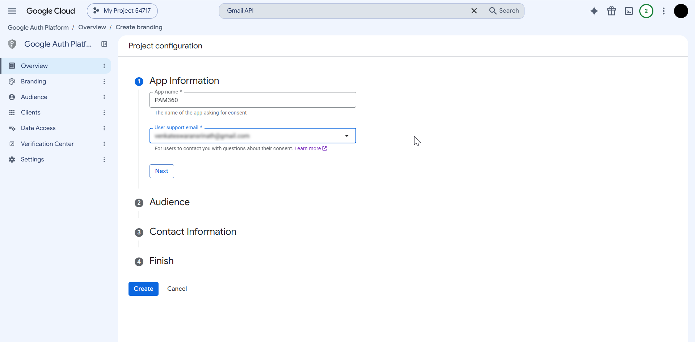
Task: Open the notifications badge showing 2
Action: pyautogui.click(x=646, y=11)
